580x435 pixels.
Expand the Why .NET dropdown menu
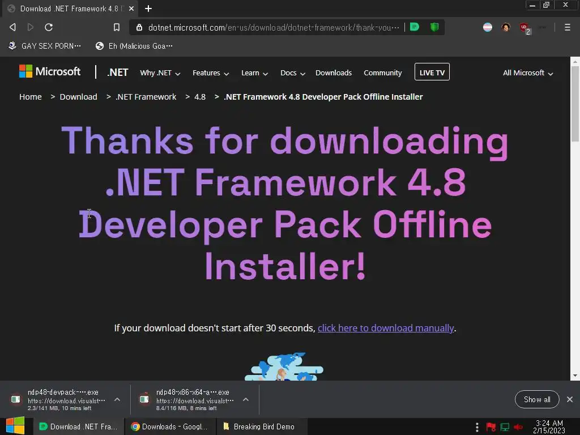[x=160, y=73]
